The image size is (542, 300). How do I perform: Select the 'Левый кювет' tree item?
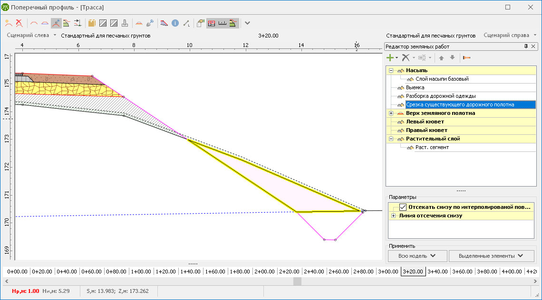[425, 122]
